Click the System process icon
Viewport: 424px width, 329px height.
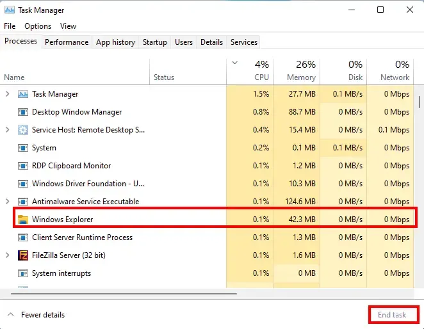[x=23, y=148]
